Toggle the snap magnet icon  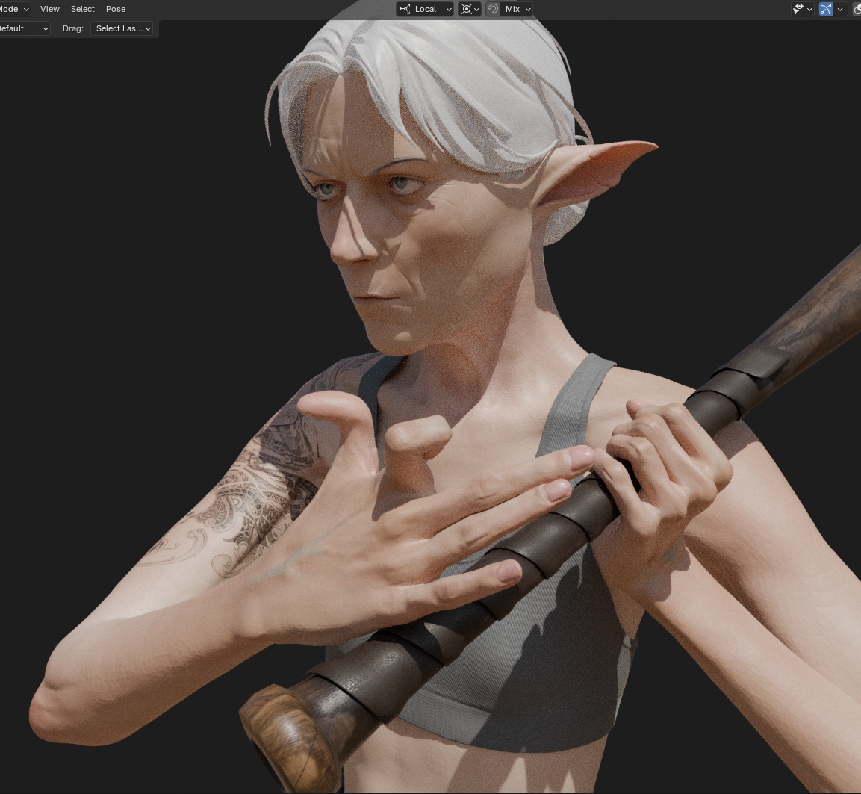493,9
